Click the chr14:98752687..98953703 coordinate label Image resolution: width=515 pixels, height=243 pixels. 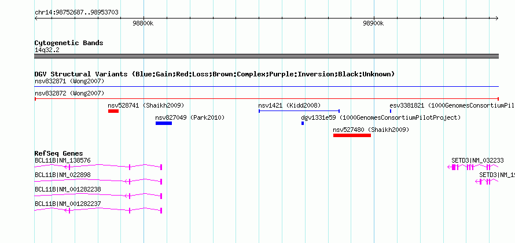[76, 13]
